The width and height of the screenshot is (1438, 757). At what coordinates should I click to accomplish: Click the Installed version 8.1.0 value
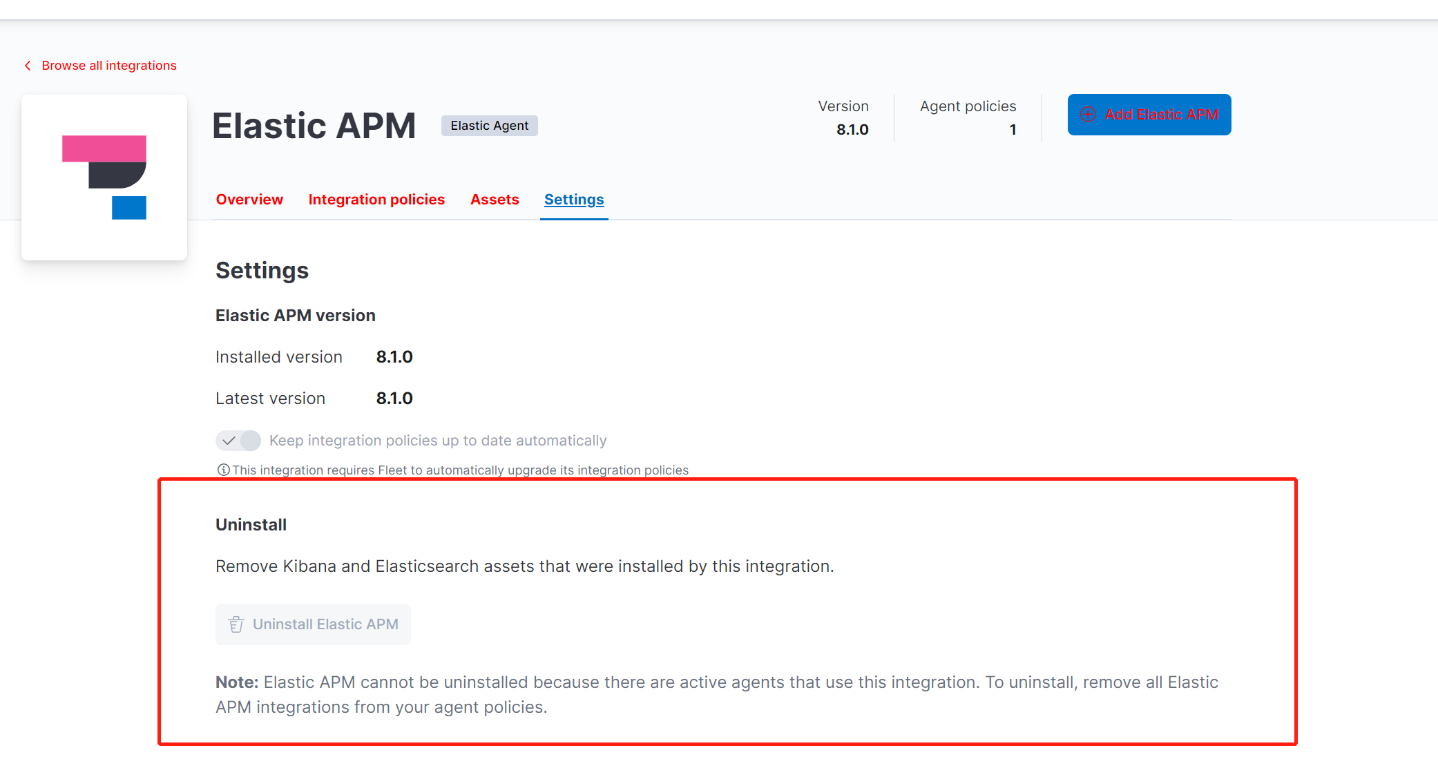coord(394,357)
